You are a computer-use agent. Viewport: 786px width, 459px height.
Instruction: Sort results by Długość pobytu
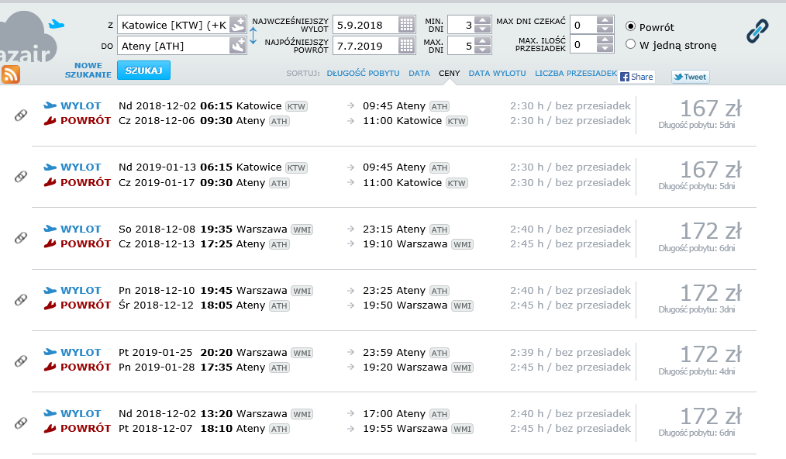[x=363, y=74]
